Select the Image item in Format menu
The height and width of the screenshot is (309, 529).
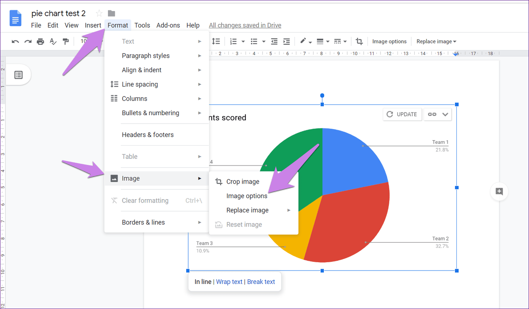click(x=157, y=178)
